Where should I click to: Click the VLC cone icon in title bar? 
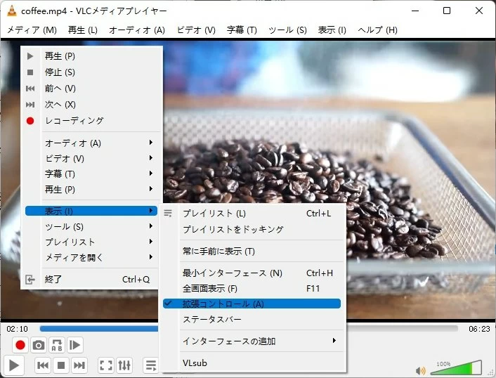12,11
